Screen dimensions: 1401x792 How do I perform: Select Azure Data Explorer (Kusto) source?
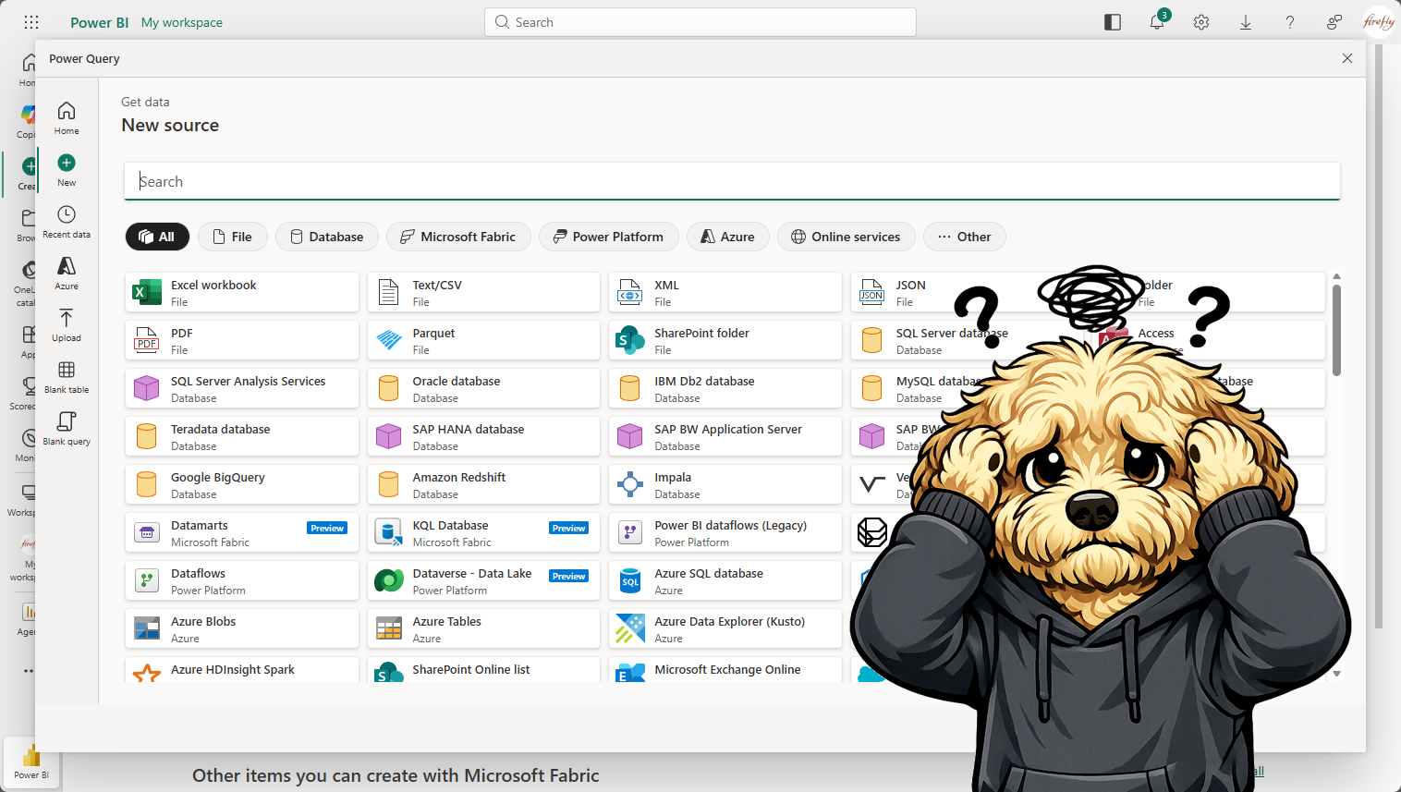pos(725,628)
